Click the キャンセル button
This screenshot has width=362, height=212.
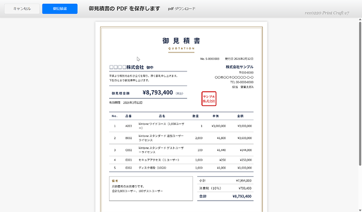point(22,9)
